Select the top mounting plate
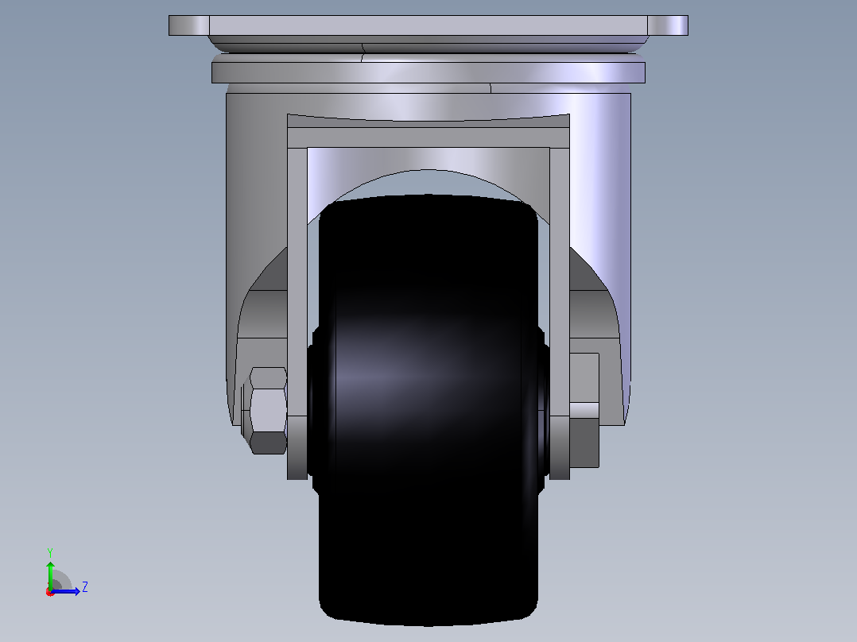Viewport: 857px width, 642px height. tap(428, 25)
